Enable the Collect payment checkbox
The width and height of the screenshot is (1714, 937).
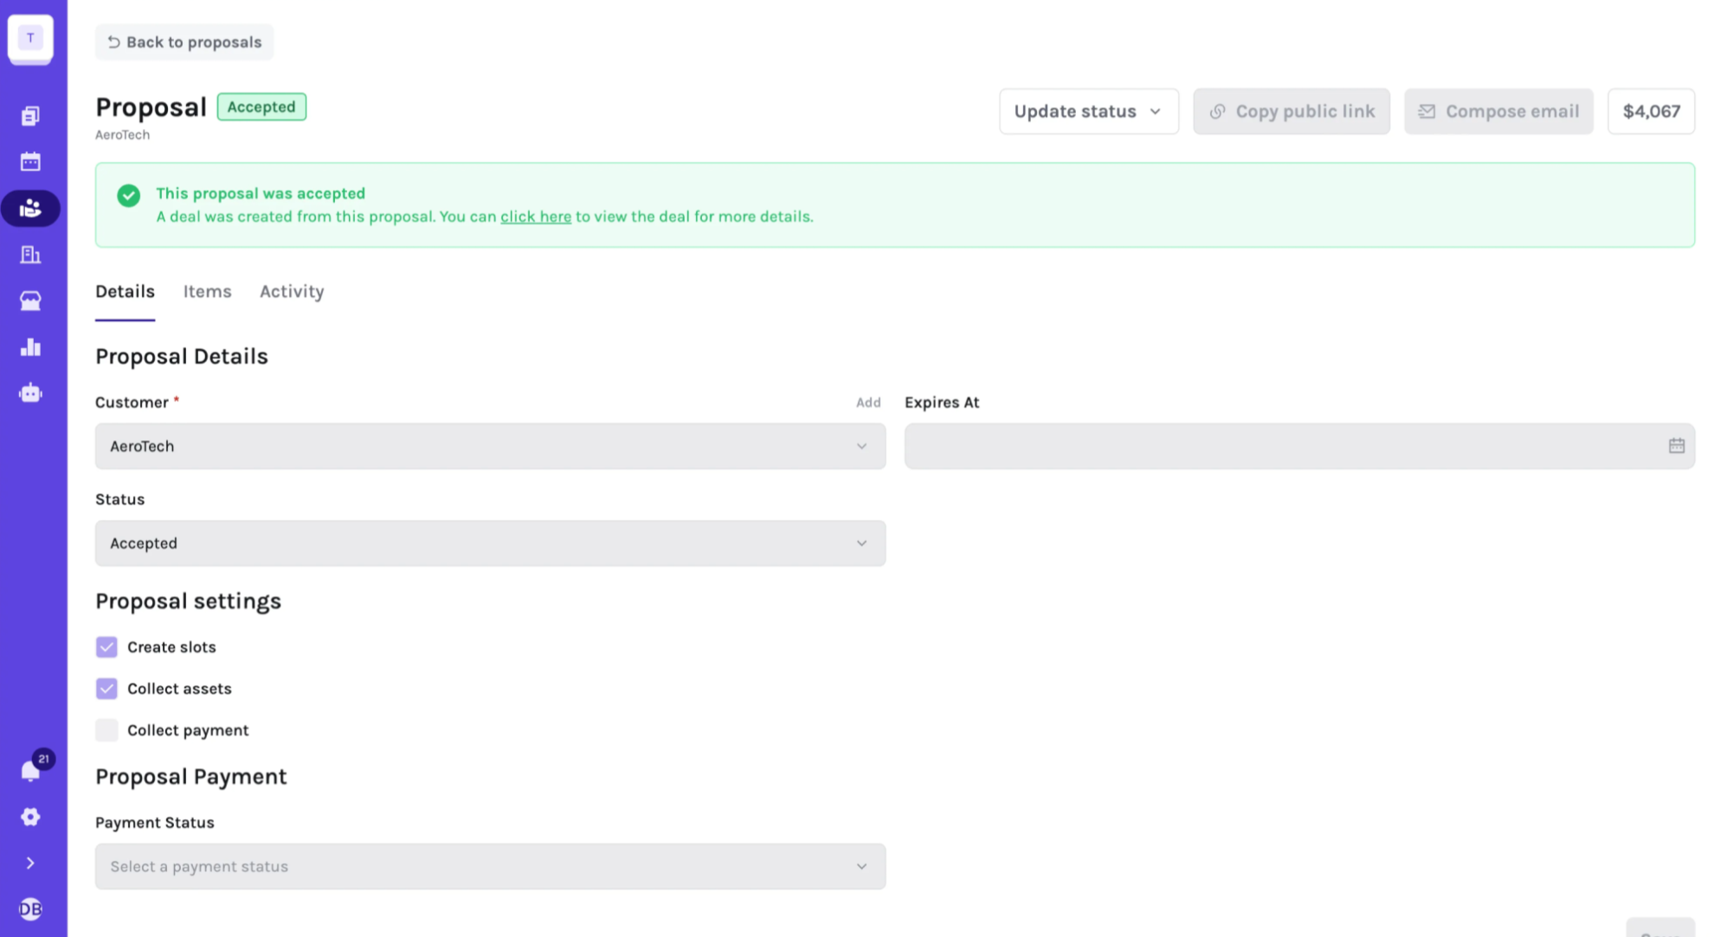[106, 730]
